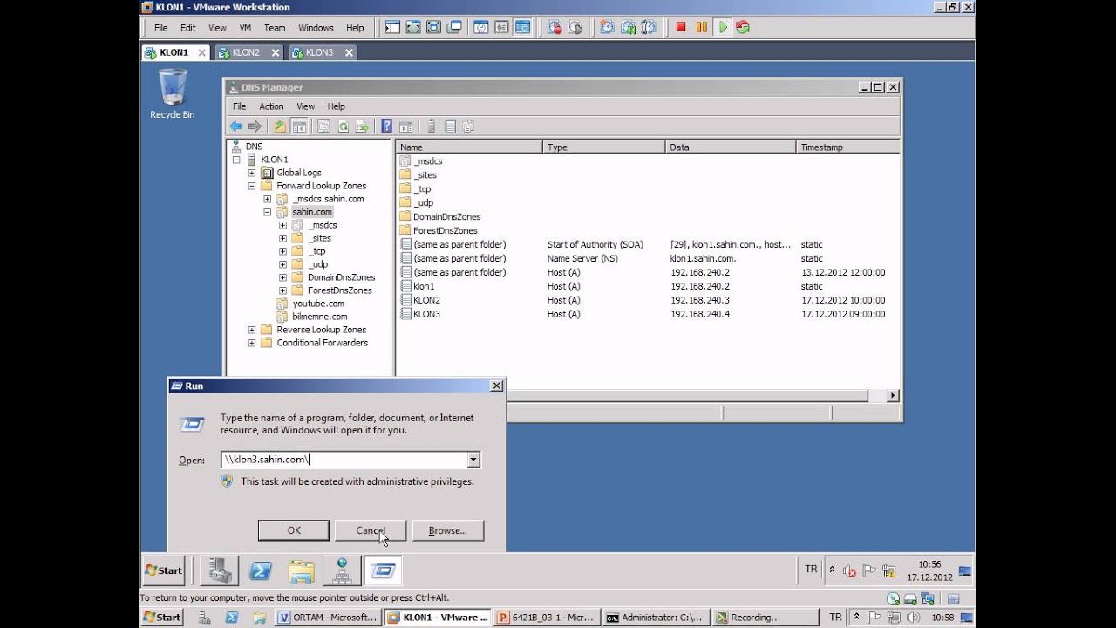Open the Recycle Bin on the desktop
Viewport: 1116px width, 628px height.
[x=172, y=94]
